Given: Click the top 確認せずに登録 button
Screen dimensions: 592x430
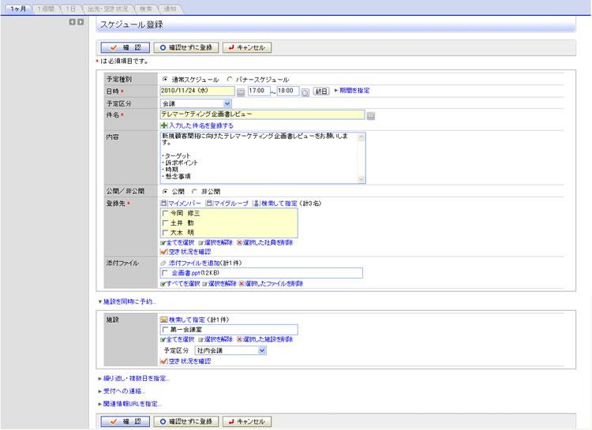Looking at the screenshot, I should (186, 47).
